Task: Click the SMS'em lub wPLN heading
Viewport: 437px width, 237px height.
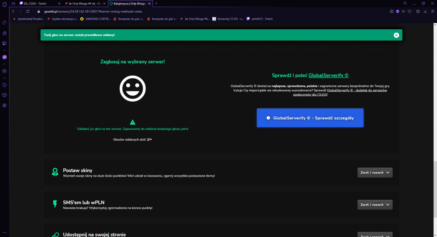Action: pos(83,202)
